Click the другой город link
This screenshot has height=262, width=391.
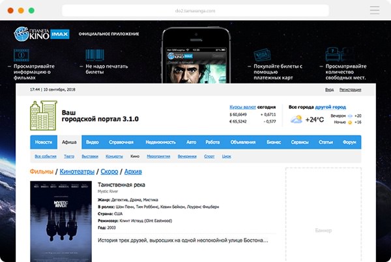tap(330, 107)
